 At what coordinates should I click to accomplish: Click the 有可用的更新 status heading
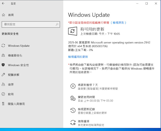pos(92,29)
